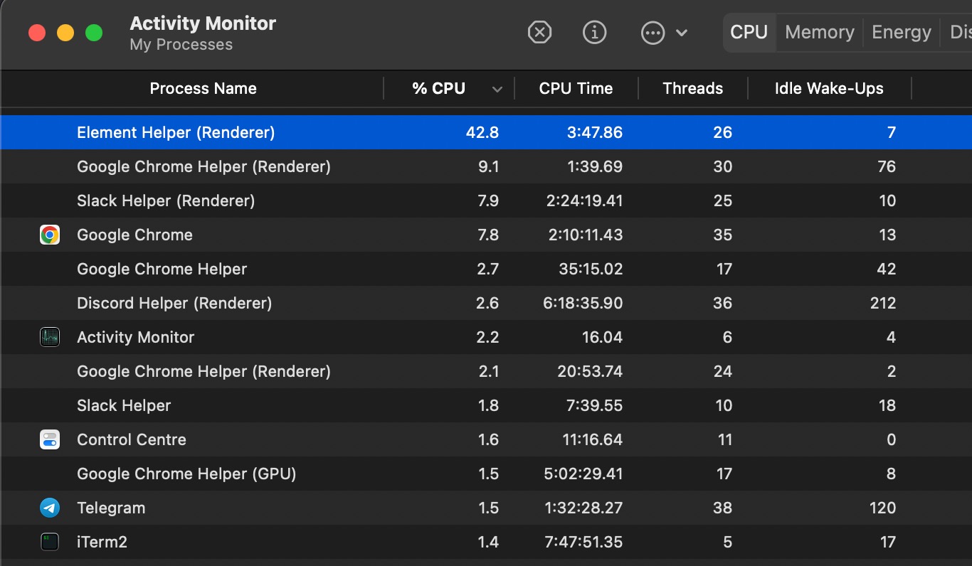Toggle sort direction arrow on % CPU
Viewport: 972px width, 566px height.
tap(497, 90)
